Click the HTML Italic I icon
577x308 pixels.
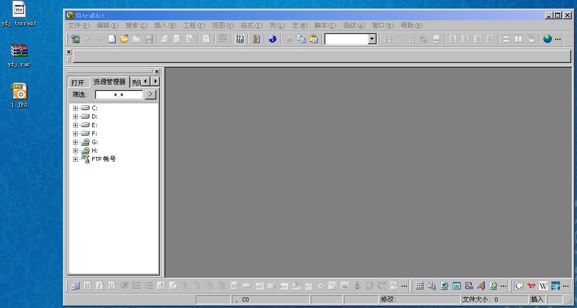tap(99, 286)
